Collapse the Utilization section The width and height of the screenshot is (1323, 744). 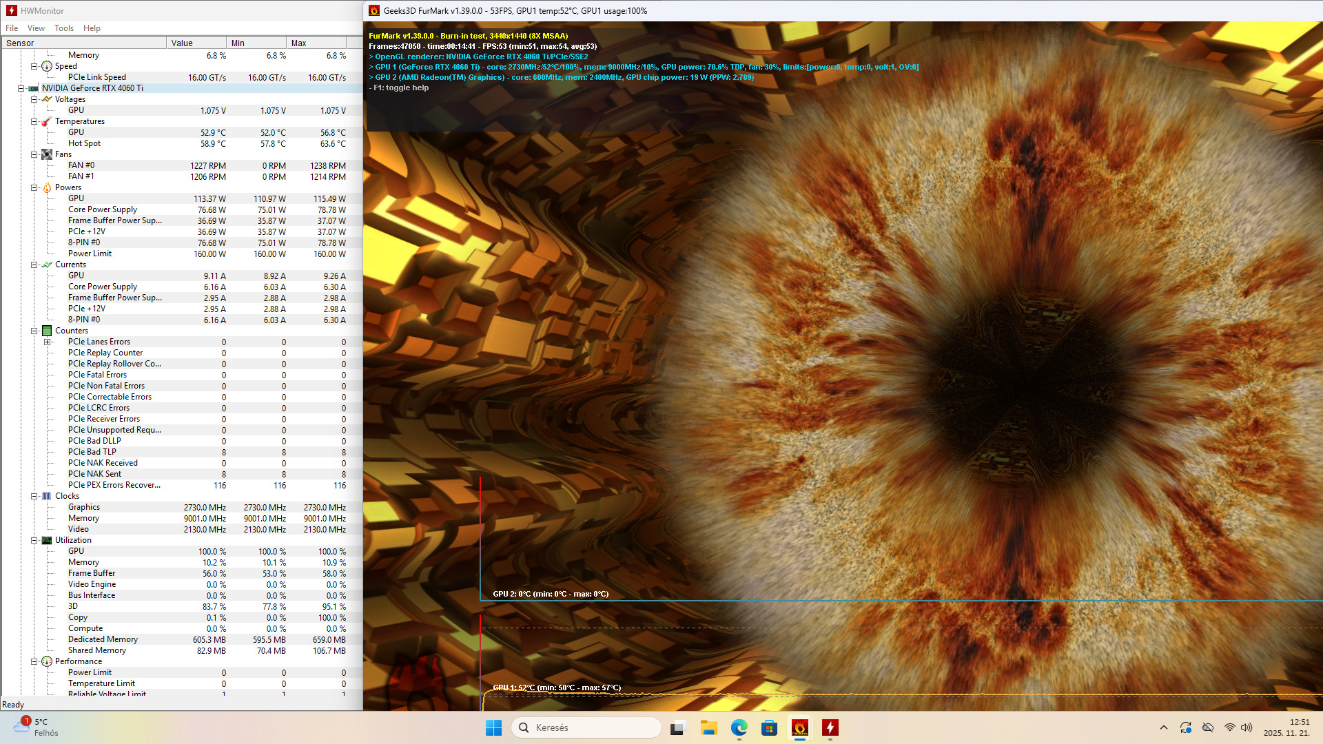[34, 540]
